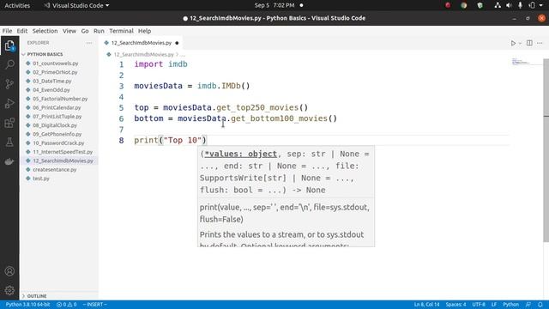The height and width of the screenshot is (309, 549).
Task: Open the Explorer view in activity bar
Action: point(9,45)
